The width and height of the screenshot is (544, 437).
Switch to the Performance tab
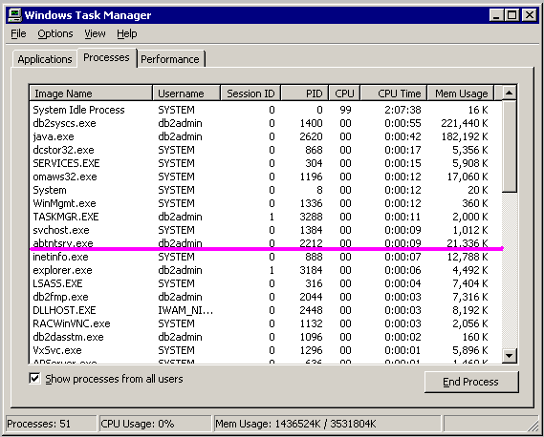pyautogui.click(x=170, y=59)
